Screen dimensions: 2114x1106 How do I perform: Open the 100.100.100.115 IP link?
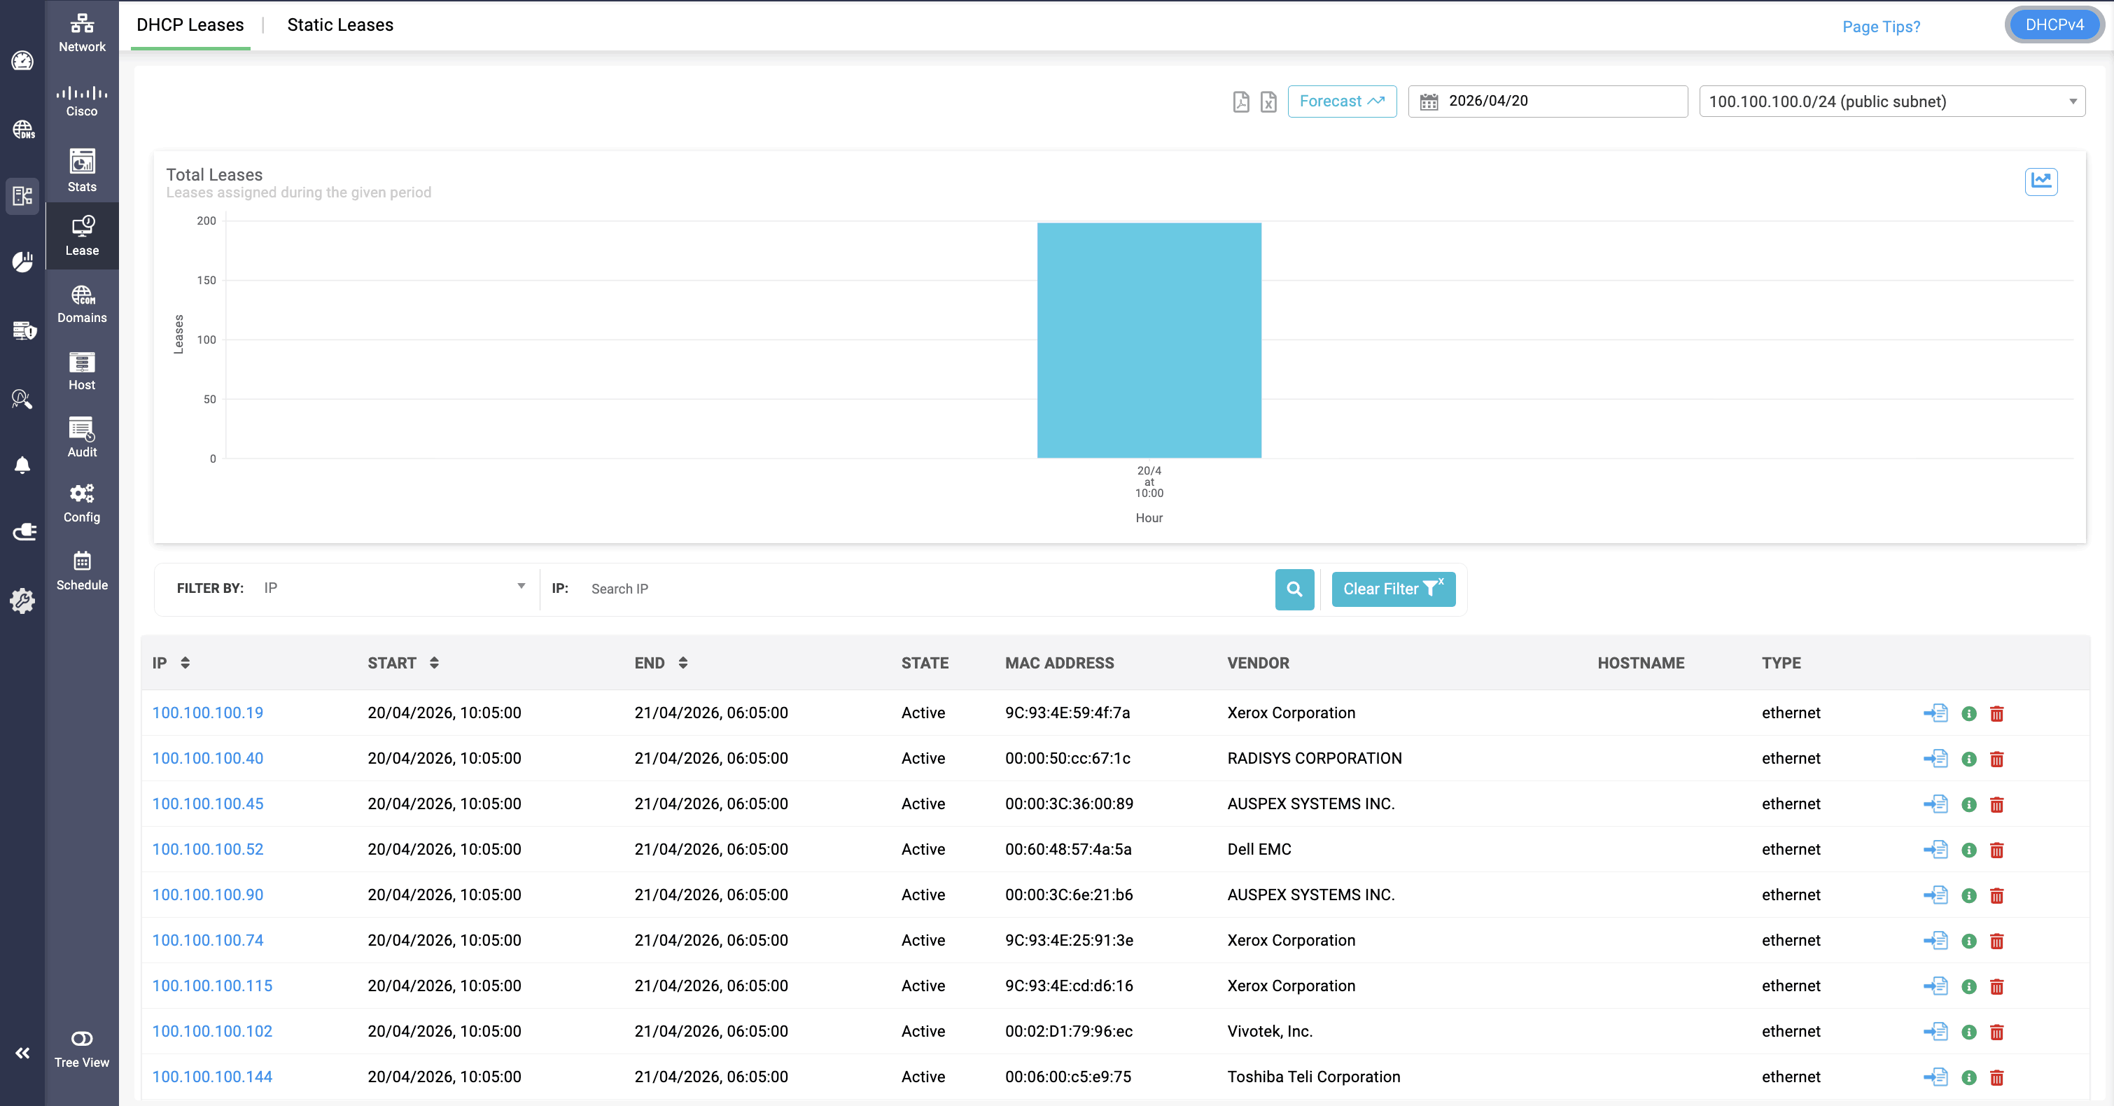point(211,986)
